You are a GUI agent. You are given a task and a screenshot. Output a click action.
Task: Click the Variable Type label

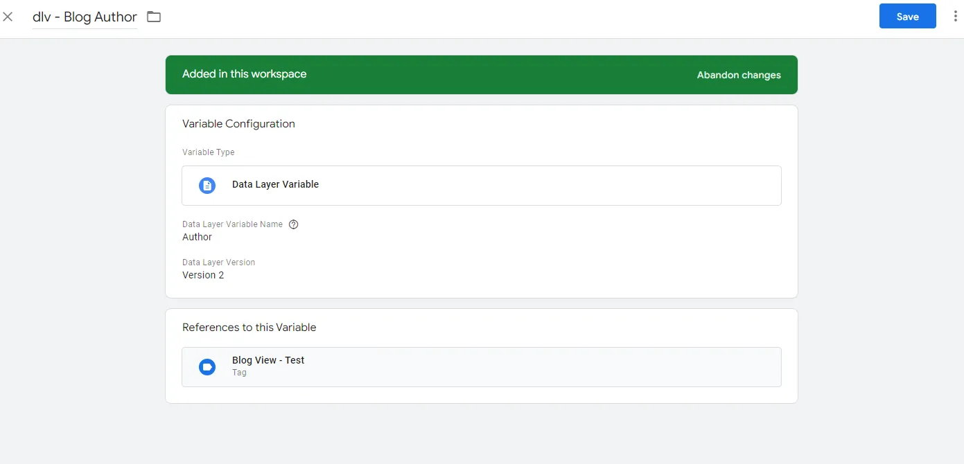click(x=208, y=152)
